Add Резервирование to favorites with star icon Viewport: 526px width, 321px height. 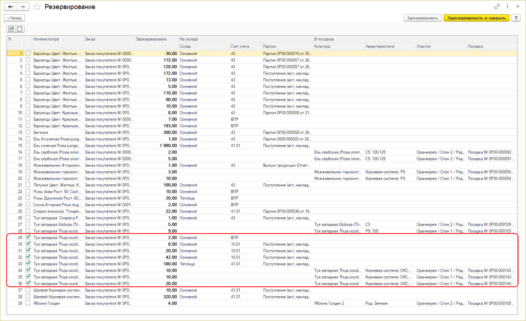pos(37,7)
